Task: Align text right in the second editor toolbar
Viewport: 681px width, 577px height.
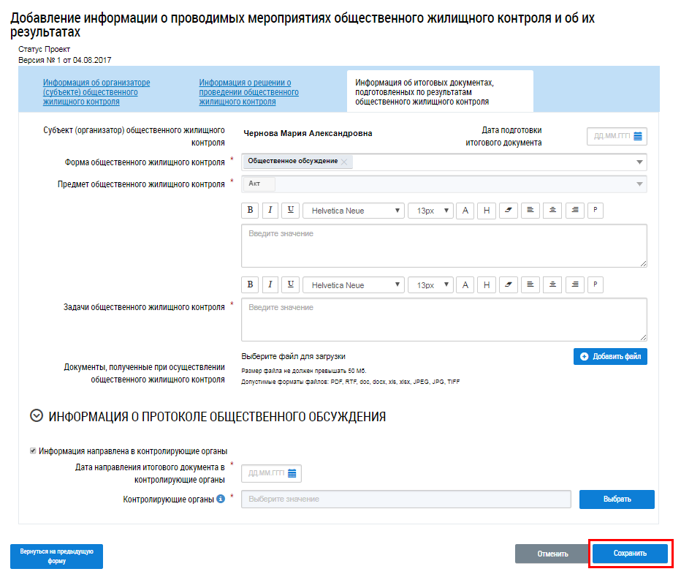Action: (575, 284)
